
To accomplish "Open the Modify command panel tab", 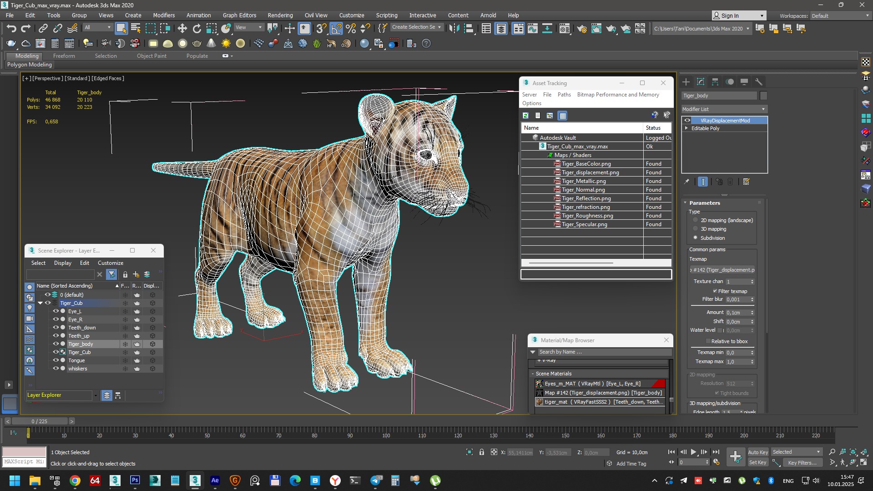I will click(x=701, y=82).
